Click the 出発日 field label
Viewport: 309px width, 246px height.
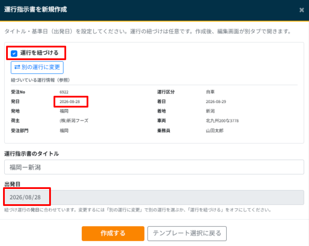tap(12, 184)
